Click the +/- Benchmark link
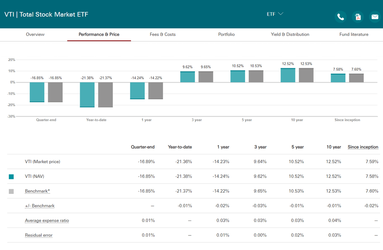Image resolution: width=383 pixels, height=250 pixels. click(x=39, y=206)
